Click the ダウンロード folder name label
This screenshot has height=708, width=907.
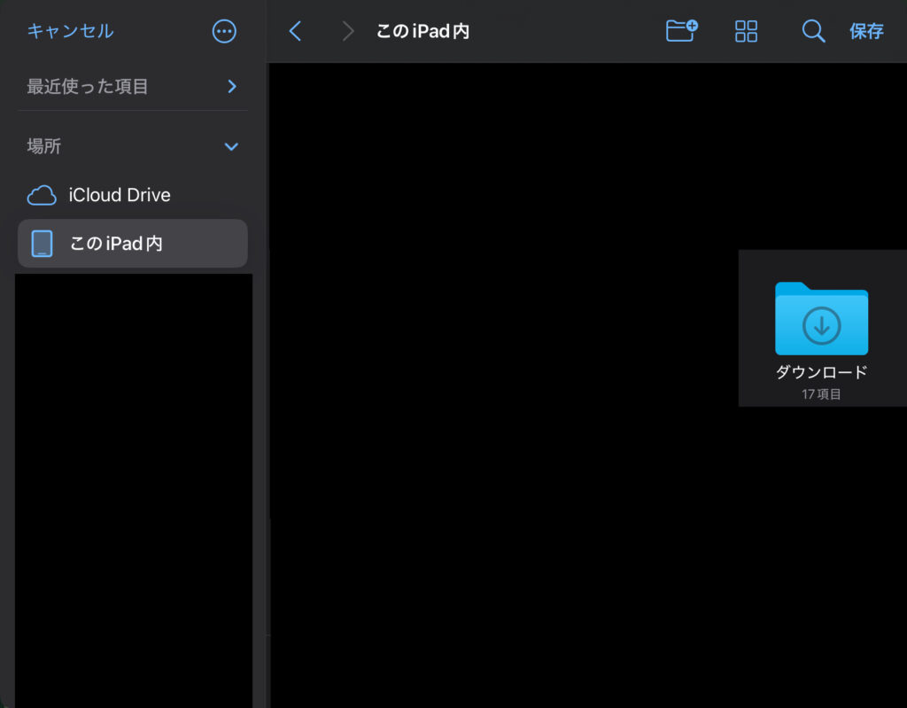point(821,372)
